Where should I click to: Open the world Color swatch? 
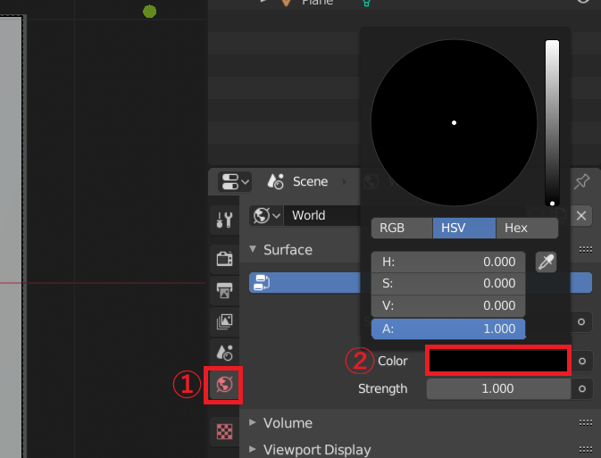(498, 361)
